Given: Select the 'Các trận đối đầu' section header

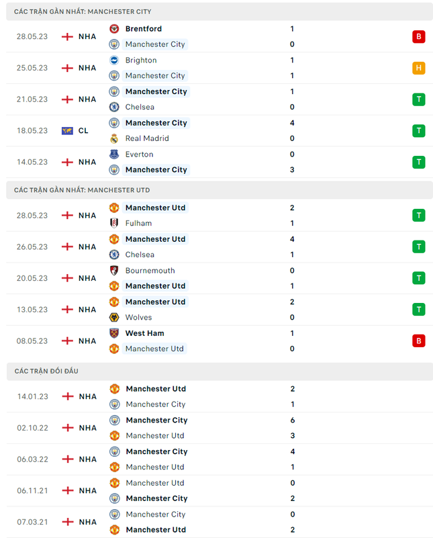Looking at the screenshot, I should click(x=46, y=371).
